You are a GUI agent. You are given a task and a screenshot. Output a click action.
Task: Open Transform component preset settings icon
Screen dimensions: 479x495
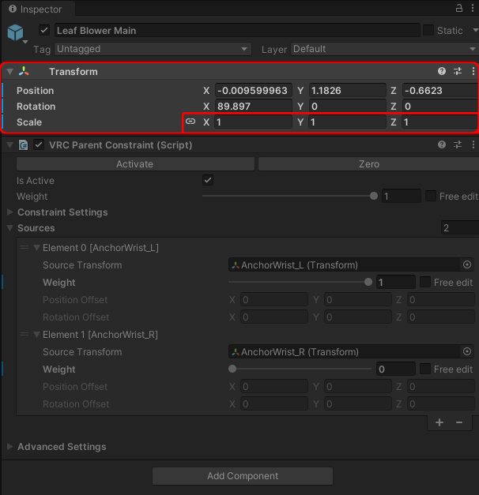458,72
